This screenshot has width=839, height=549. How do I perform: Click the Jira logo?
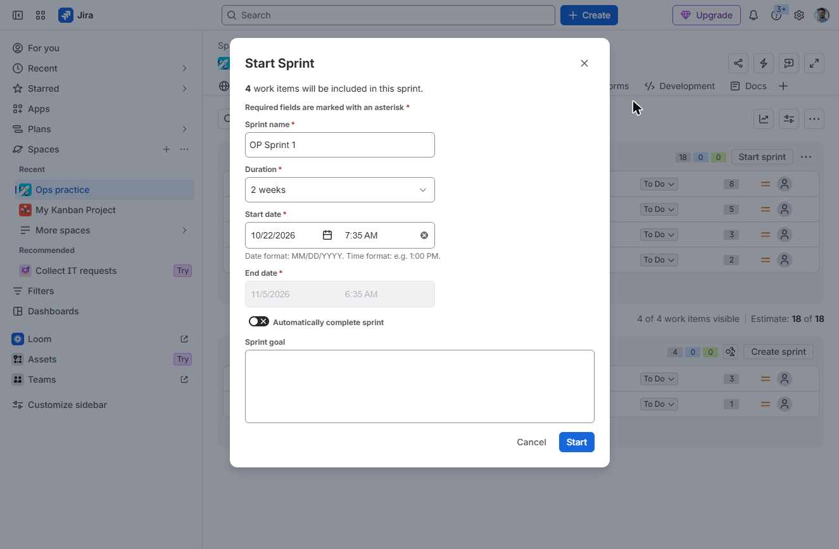coord(76,15)
